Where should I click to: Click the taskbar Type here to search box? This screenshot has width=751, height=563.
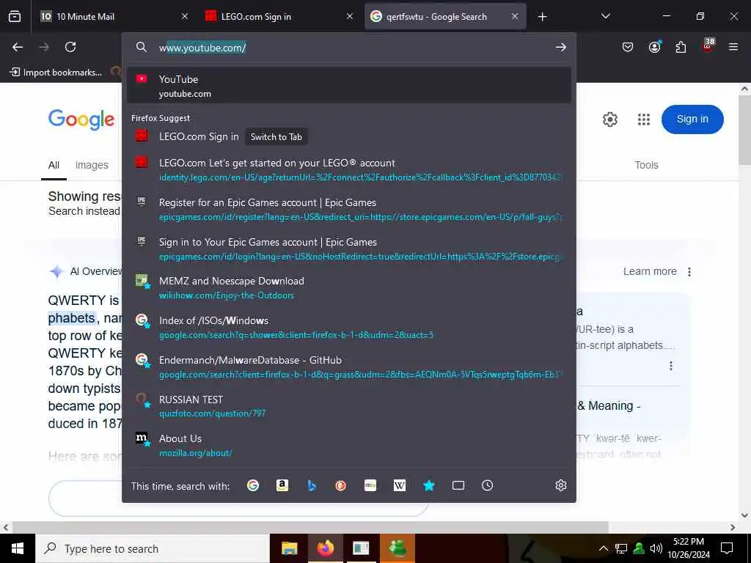(153, 548)
